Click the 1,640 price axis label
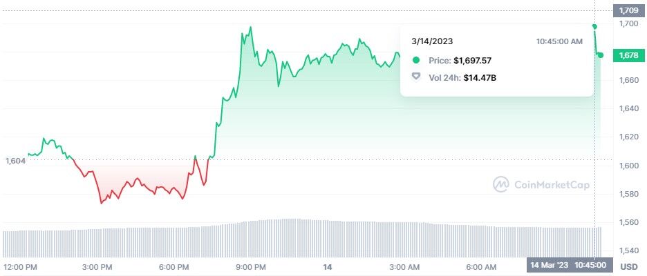647x276 pixels. tap(628, 108)
